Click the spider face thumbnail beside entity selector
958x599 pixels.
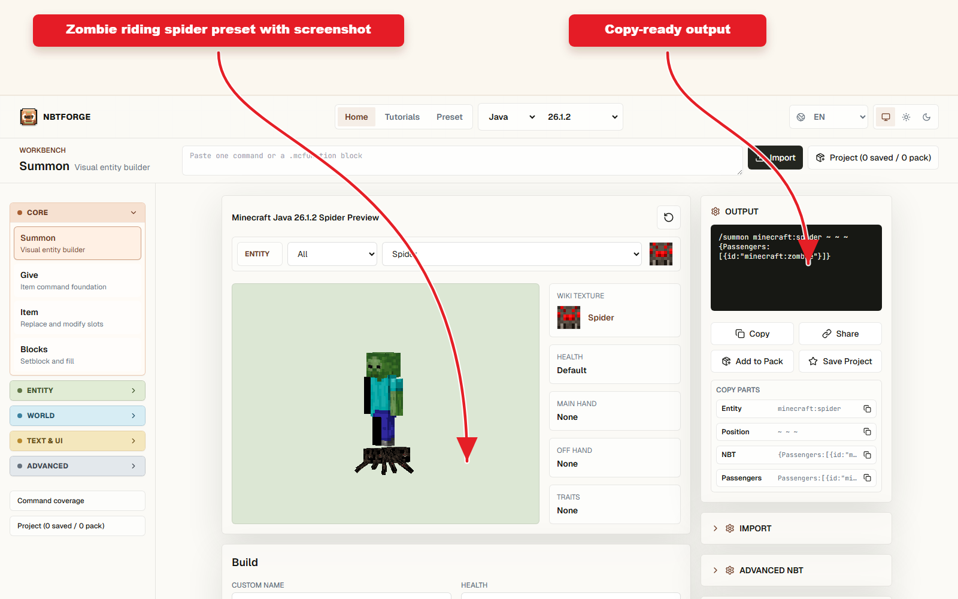coord(661,254)
